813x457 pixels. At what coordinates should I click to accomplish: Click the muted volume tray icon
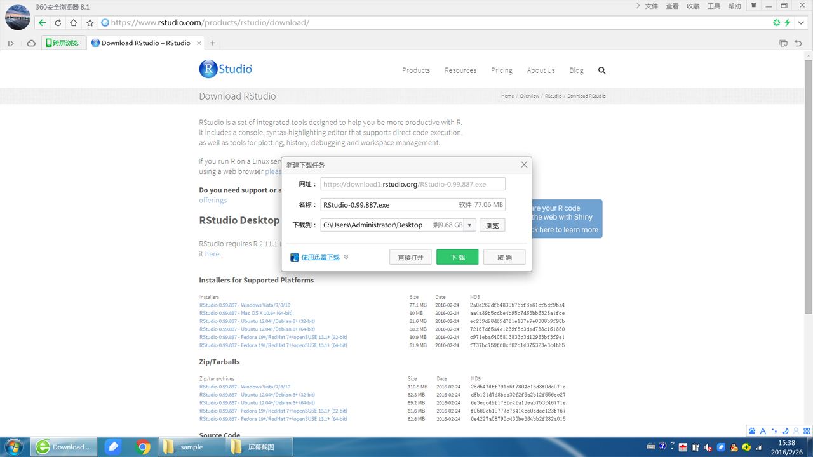tap(707, 447)
